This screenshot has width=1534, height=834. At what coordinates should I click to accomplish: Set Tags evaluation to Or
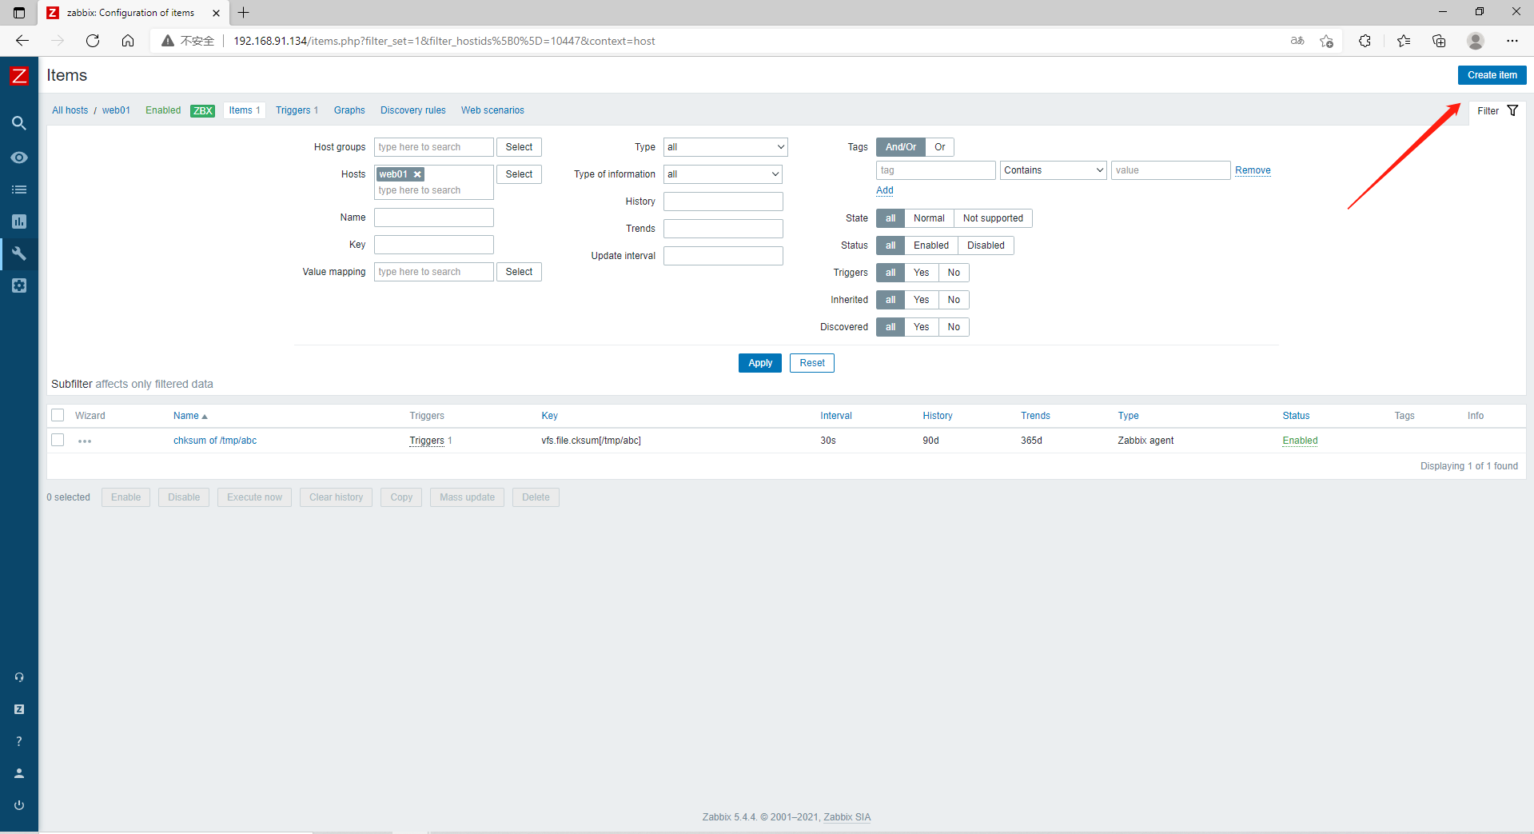tap(940, 147)
